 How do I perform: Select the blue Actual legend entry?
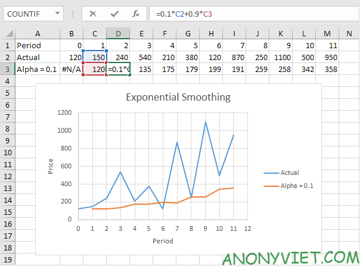(281, 173)
